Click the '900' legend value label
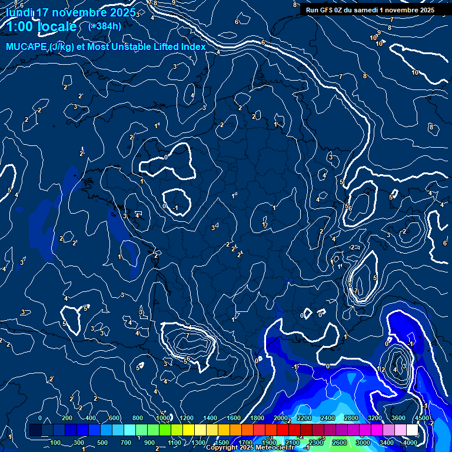The image size is (452, 452). pos(149,443)
